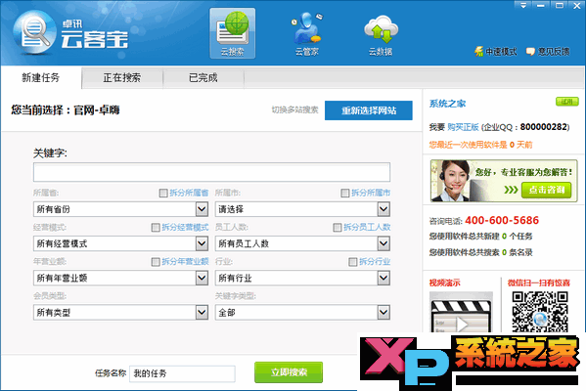Click the 云客宝 magnifier logo

pyautogui.click(x=34, y=32)
